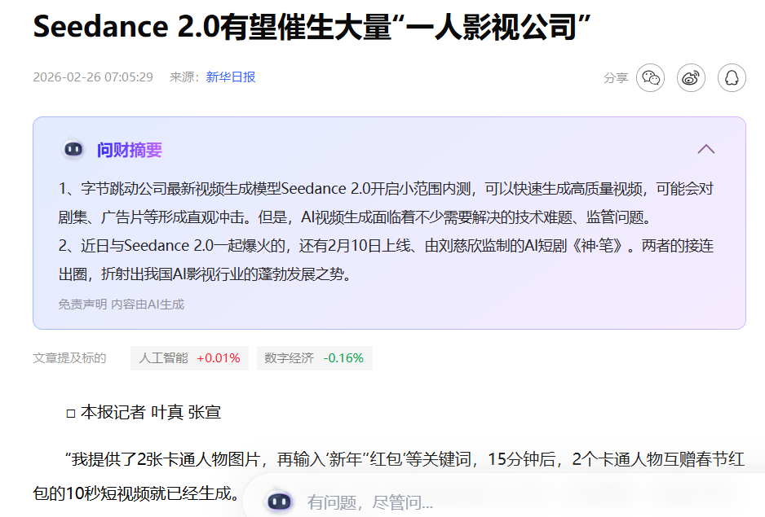Share the article via WeChat icon
The width and height of the screenshot is (765, 517).
point(650,78)
